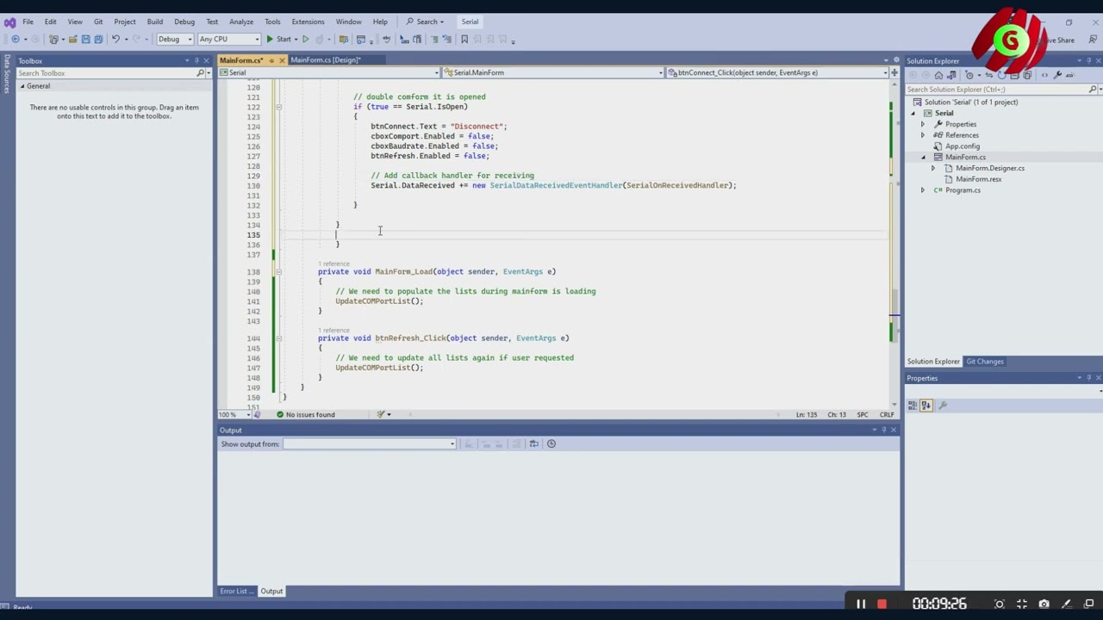Click the No issues found status indicator

[x=306, y=414]
